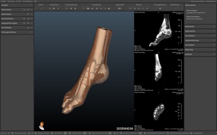
Task: Select the empty single-view outline layout under Anordnung
Action: pyautogui.click(x=84, y=8)
